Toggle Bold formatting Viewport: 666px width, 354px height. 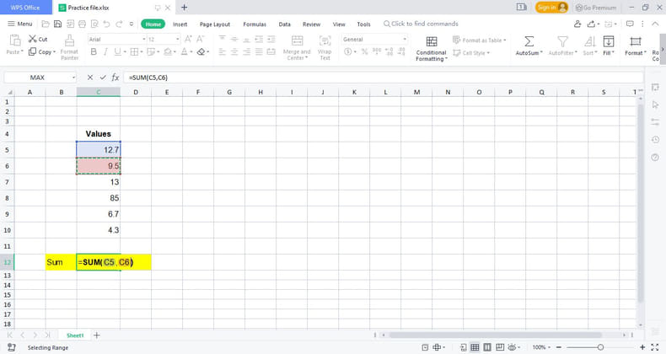(x=94, y=51)
